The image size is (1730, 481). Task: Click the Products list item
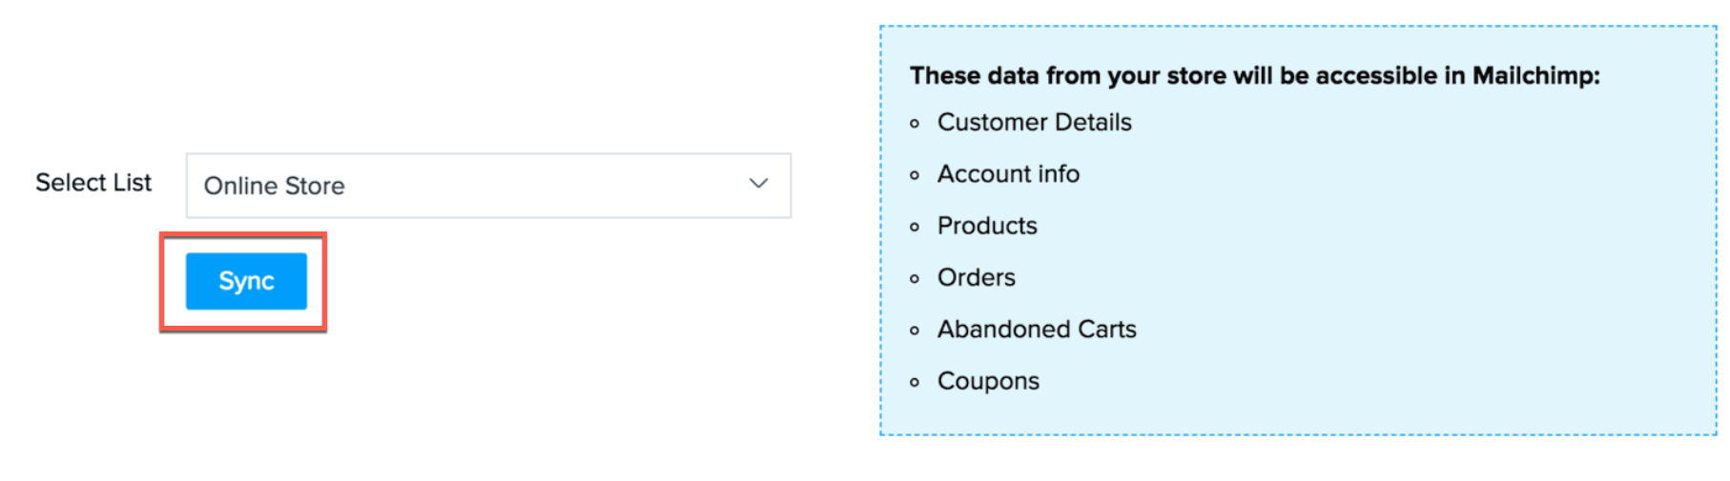click(987, 226)
